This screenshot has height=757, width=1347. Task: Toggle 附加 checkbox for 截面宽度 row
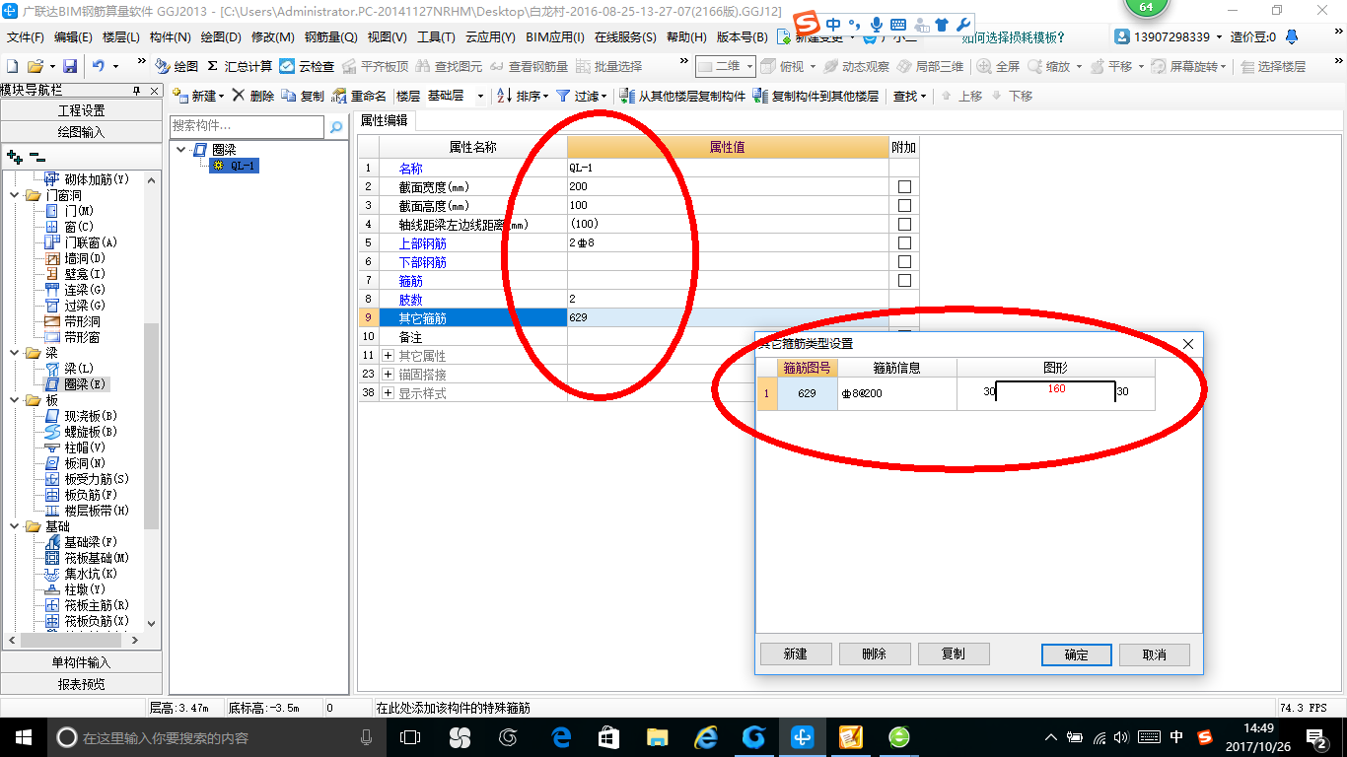click(904, 186)
